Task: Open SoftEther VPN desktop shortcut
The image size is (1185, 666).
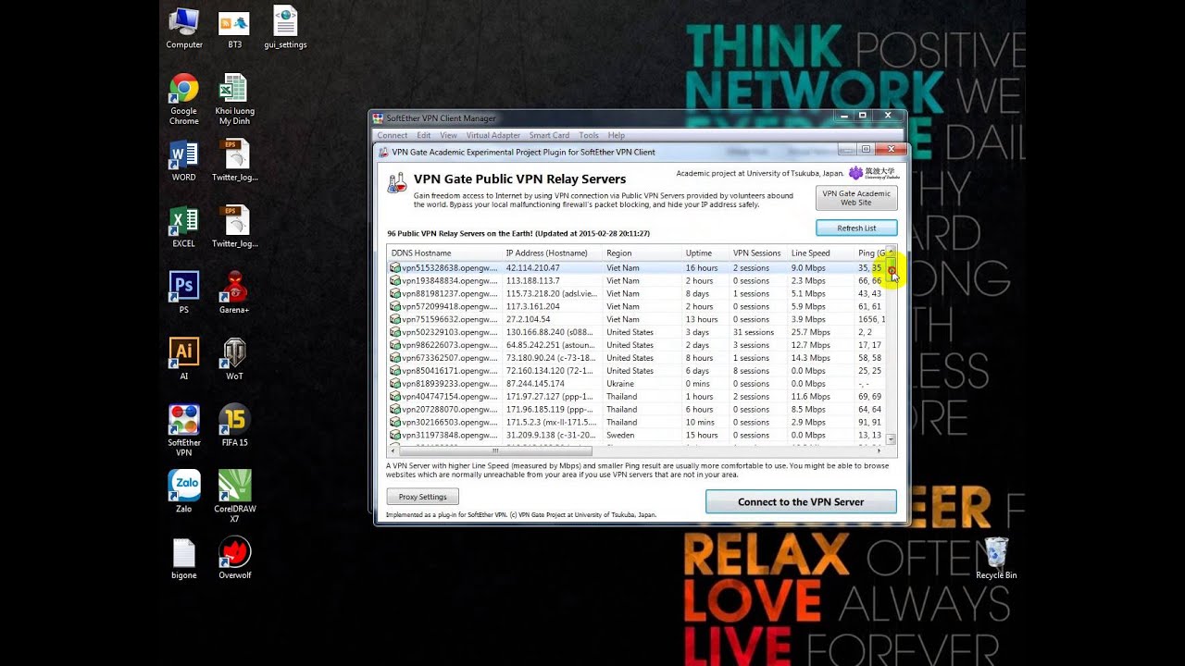Action: pos(184,430)
